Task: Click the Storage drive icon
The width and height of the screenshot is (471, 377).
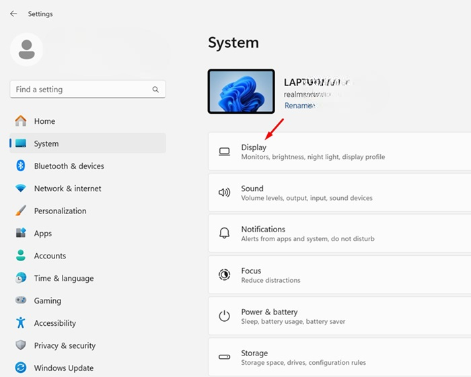Action: click(224, 357)
